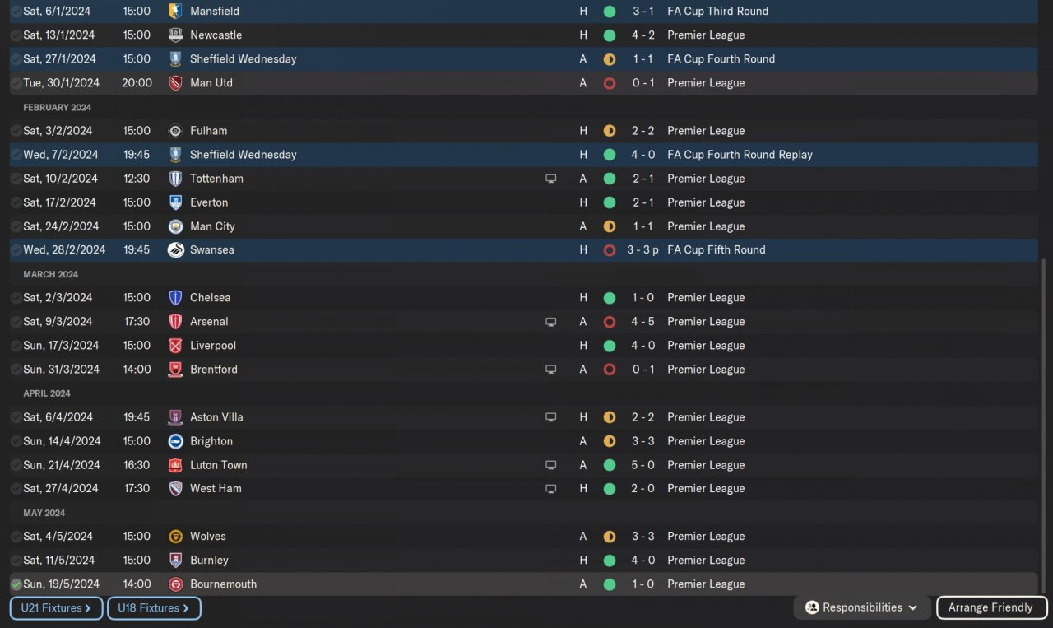Click the TV broadcast icon on Tottenham fixture

pos(551,179)
